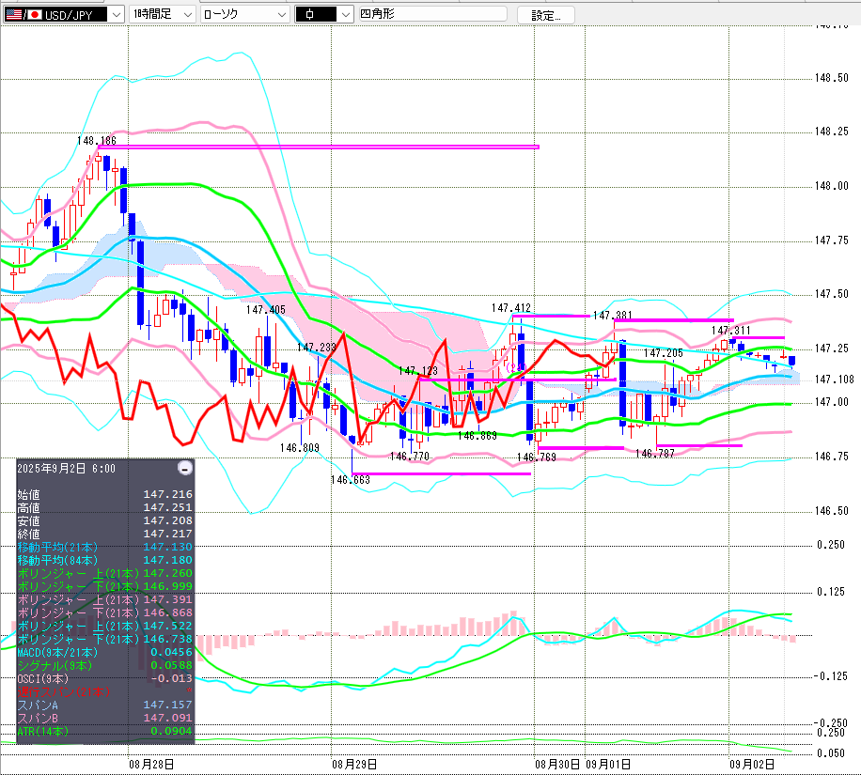
Task: Click the 147.405 price label on chart
Action: click(x=266, y=310)
